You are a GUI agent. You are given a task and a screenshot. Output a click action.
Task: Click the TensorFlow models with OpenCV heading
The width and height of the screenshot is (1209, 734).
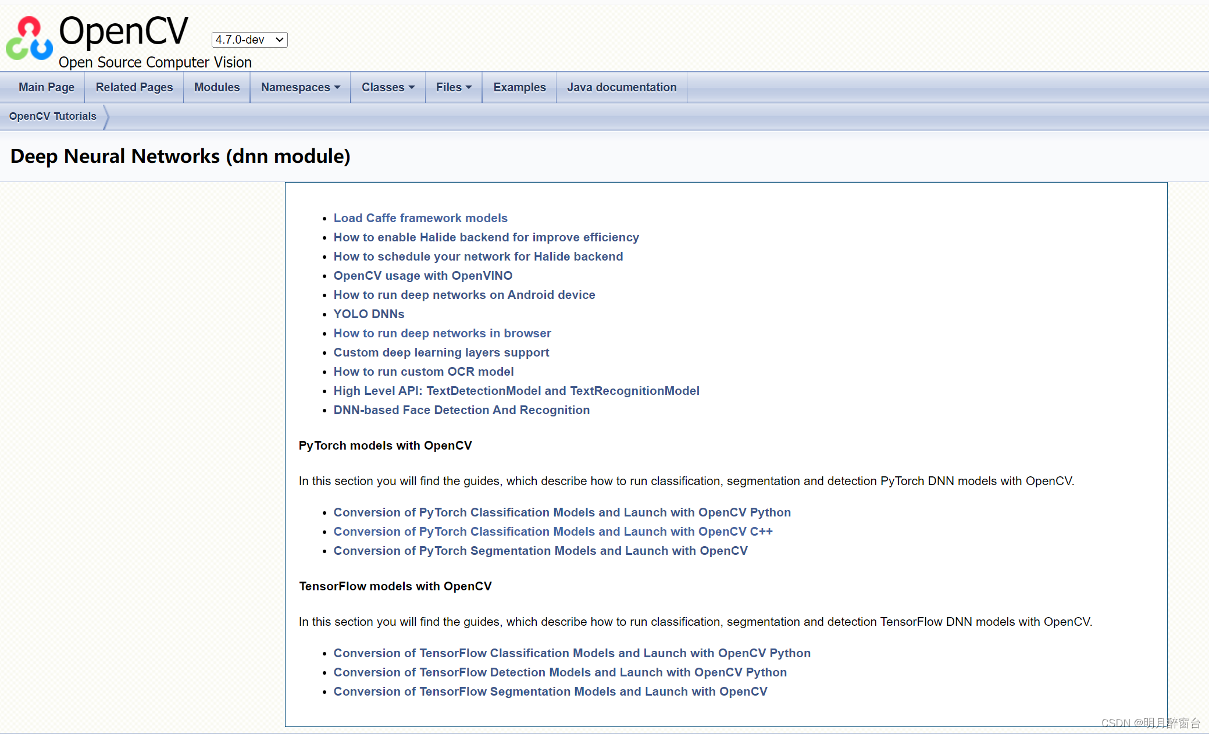pos(395,586)
